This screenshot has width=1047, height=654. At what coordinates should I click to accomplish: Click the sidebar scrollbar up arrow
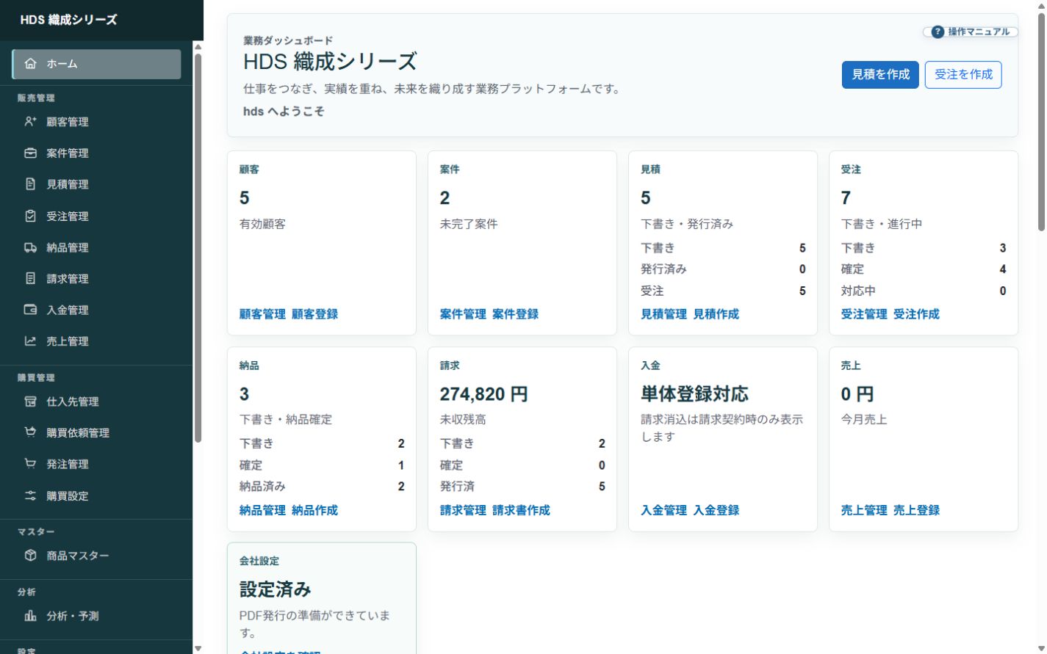pyautogui.click(x=198, y=47)
